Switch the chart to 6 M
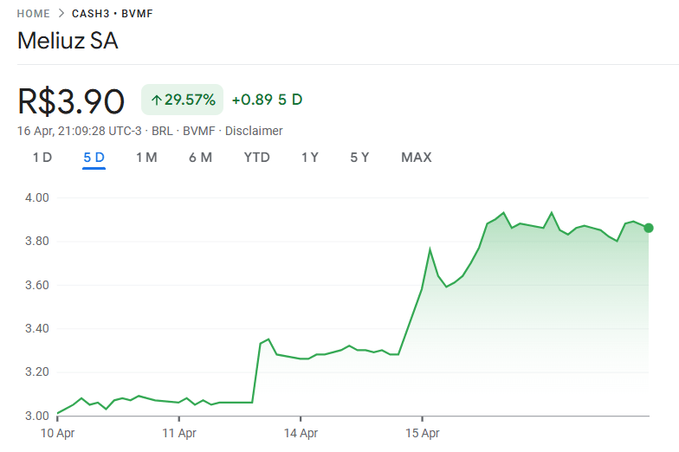 [x=200, y=158]
